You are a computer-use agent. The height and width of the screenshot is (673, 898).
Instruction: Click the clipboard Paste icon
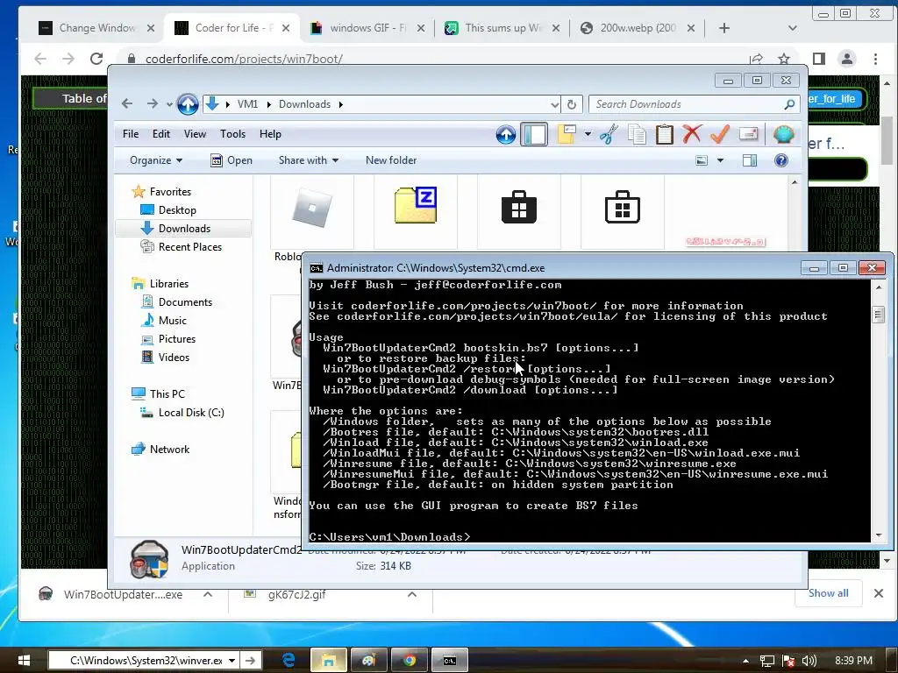(665, 134)
